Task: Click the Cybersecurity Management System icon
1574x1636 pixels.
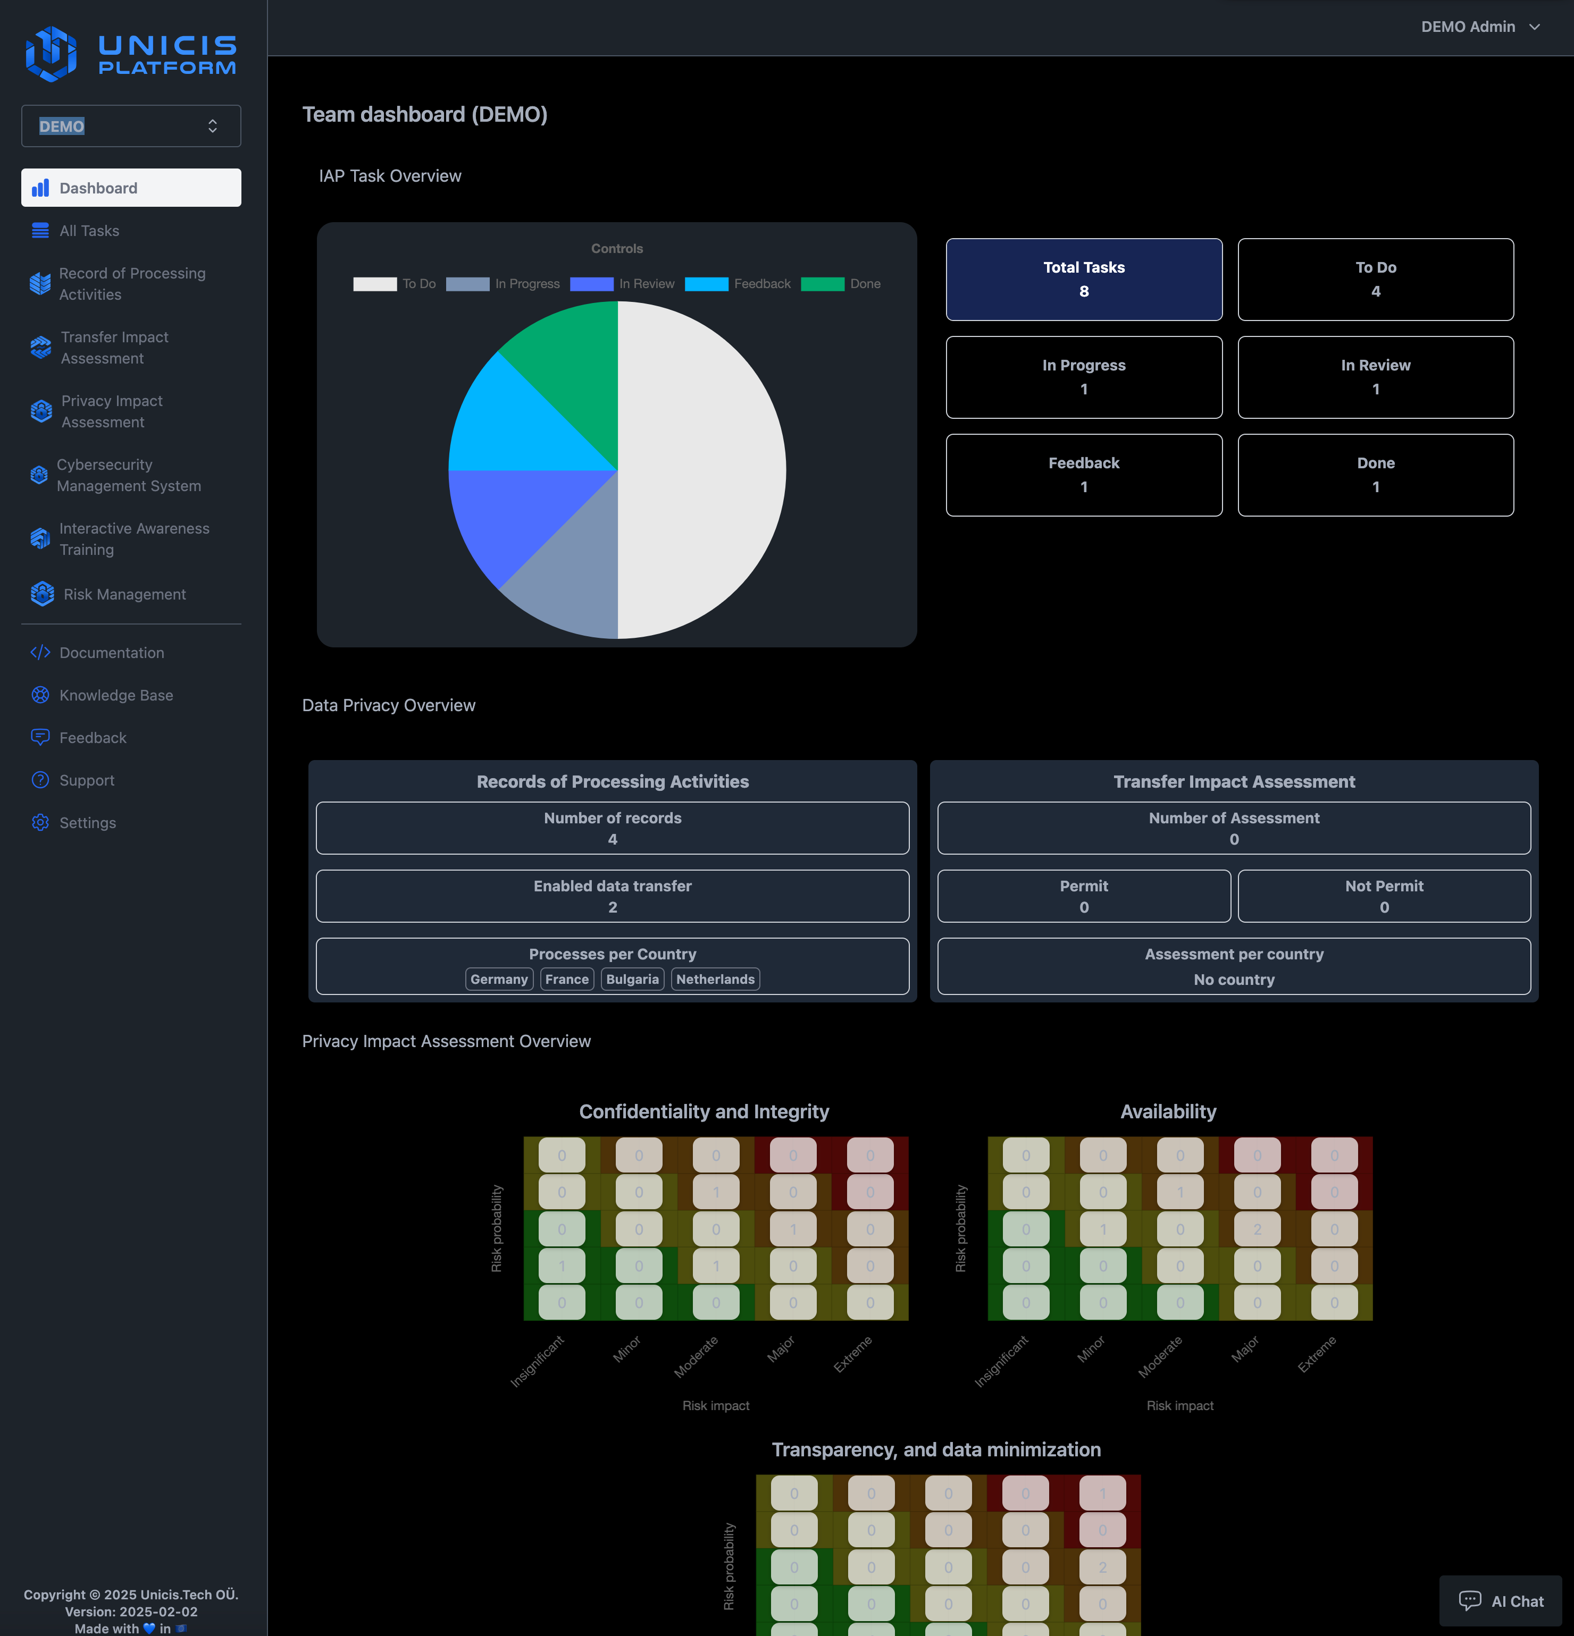Action: point(39,475)
